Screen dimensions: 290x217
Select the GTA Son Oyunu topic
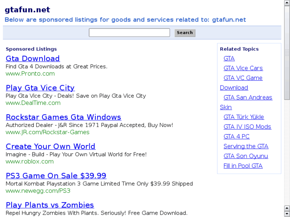click(x=246, y=156)
